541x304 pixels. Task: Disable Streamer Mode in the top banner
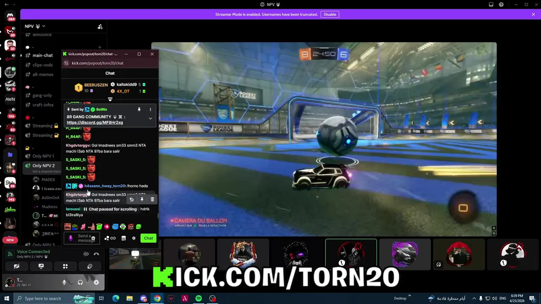click(x=330, y=14)
